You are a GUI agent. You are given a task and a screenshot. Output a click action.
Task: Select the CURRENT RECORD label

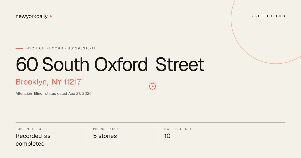coord(31,129)
